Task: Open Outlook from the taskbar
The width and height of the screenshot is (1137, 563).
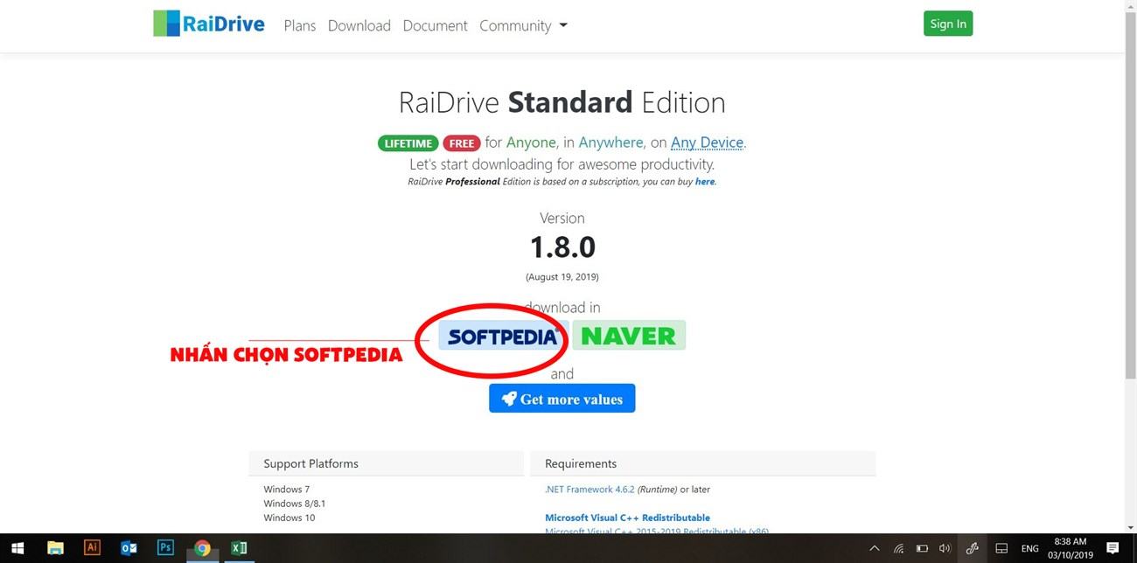Action: [x=129, y=548]
